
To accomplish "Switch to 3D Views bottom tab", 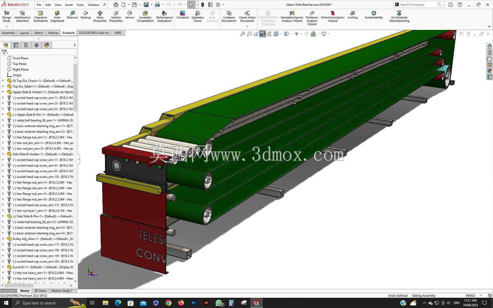I will pos(40,291).
